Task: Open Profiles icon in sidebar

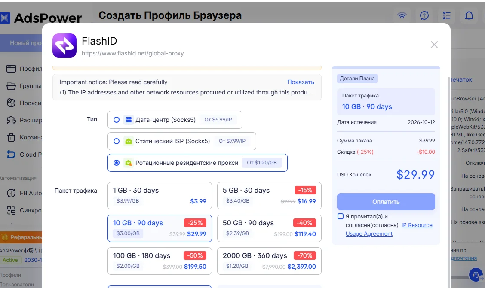Action: coord(11,69)
